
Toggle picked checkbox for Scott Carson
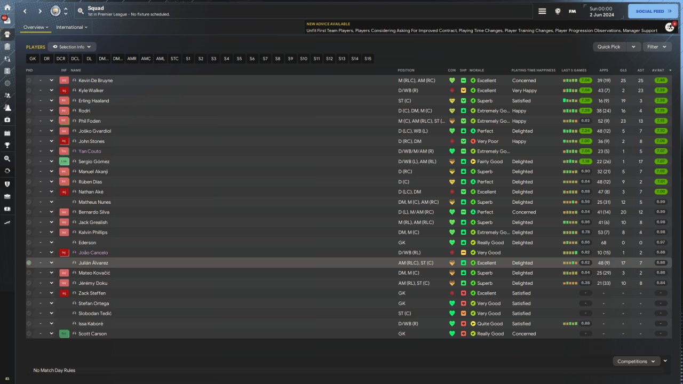tap(29, 334)
